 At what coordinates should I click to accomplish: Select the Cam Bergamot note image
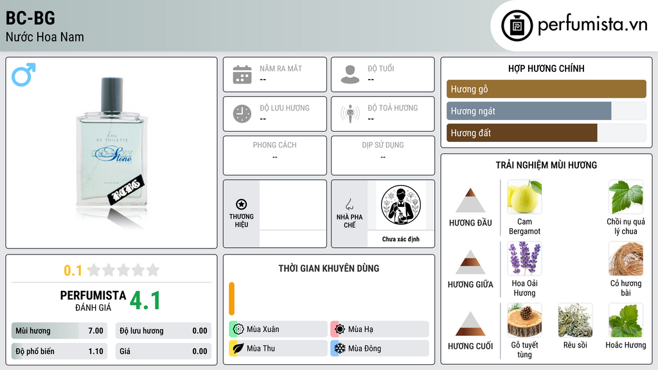coord(524,197)
